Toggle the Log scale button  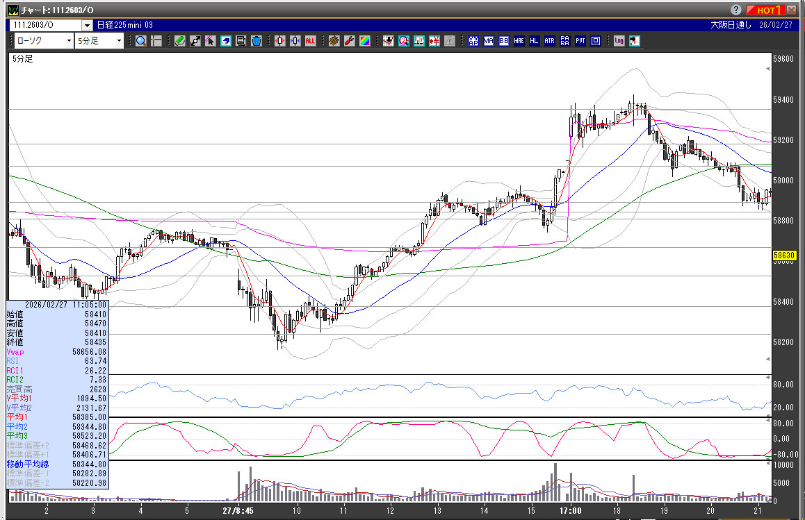click(619, 41)
